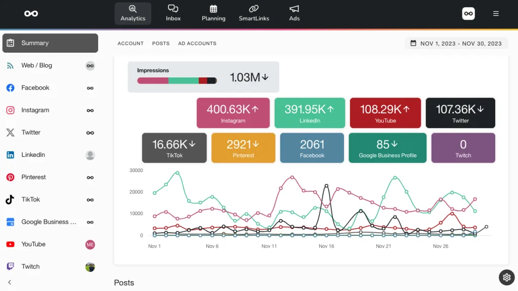Click the Twitch logo icon in sidebar

click(x=10, y=267)
